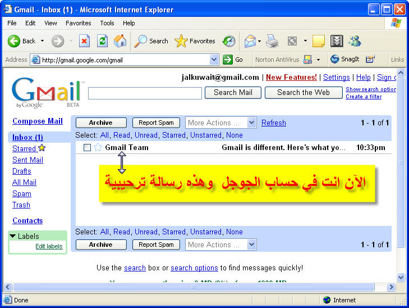Open the top More Actions dropdown
The height and width of the screenshot is (308, 409).
coord(220,123)
